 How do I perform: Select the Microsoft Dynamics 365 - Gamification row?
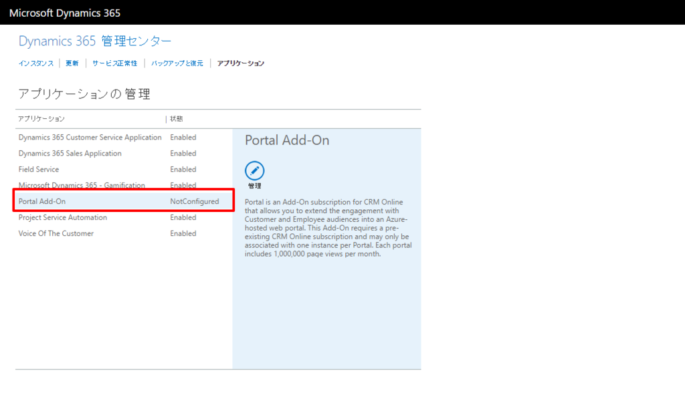coord(124,185)
